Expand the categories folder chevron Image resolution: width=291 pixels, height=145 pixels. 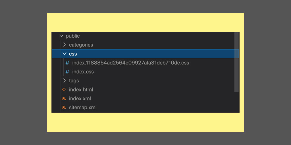click(x=65, y=45)
